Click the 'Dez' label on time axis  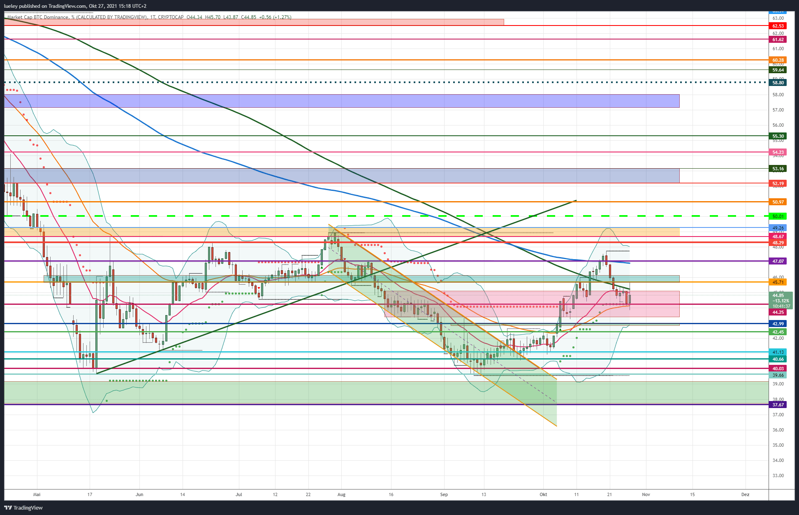[x=745, y=494]
